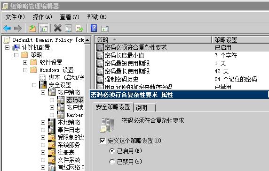Click the 文件系统 folder icon

[x=52, y=160]
